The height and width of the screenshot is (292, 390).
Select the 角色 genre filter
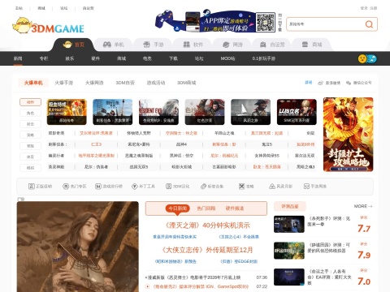(x=30, y=113)
